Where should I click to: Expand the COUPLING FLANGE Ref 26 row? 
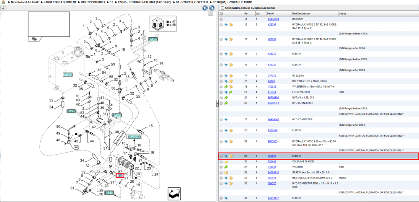(x=221, y=162)
